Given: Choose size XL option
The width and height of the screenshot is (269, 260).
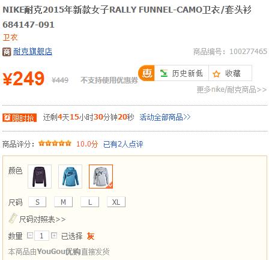Looking at the screenshot, I should point(116,202).
